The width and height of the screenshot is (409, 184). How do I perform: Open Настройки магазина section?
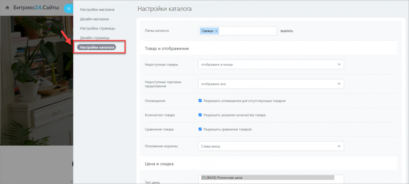(x=97, y=10)
